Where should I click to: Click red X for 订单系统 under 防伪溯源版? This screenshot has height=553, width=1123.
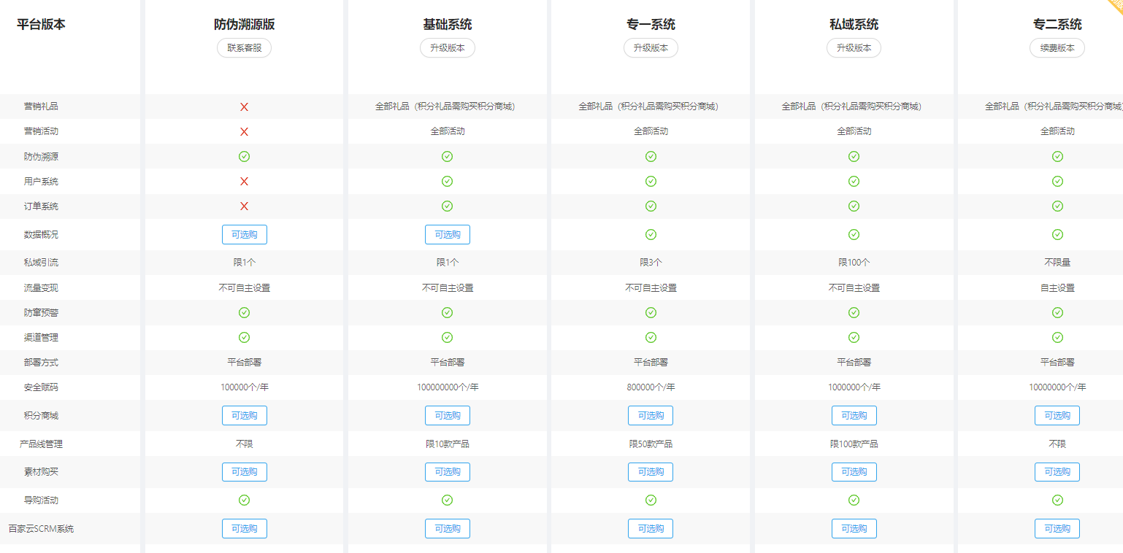coord(245,206)
